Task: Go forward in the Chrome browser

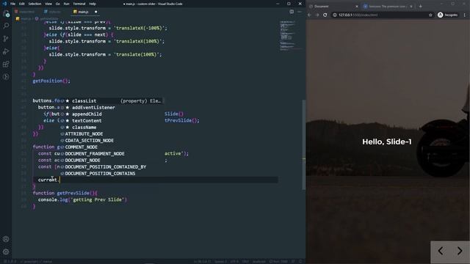Action: pyautogui.click(x=317, y=15)
